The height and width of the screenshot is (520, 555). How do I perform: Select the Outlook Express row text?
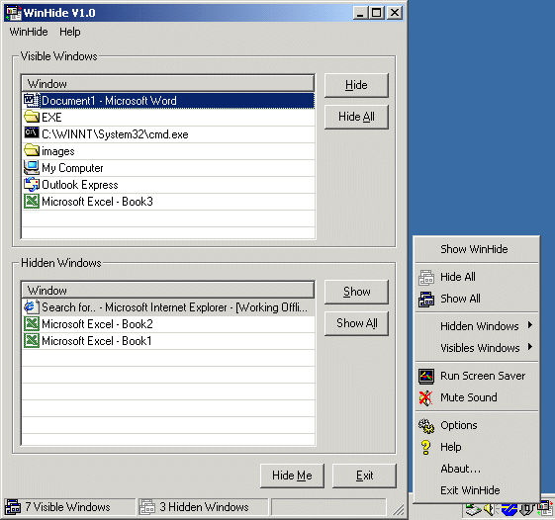click(x=80, y=185)
